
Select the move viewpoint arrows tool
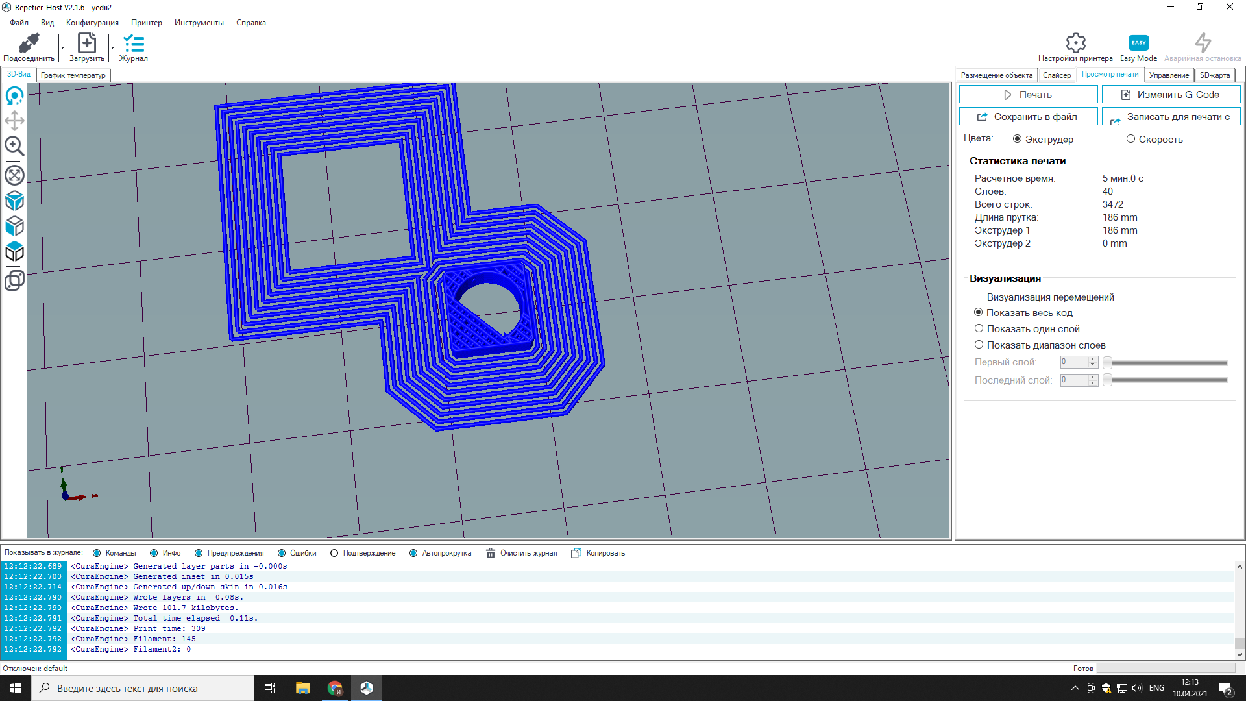point(14,121)
